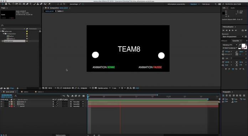248x136 pixels.
Task: Step back one frame in preview panel
Action: [x=227, y=30]
